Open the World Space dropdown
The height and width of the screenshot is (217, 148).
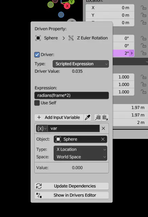[80, 157]
